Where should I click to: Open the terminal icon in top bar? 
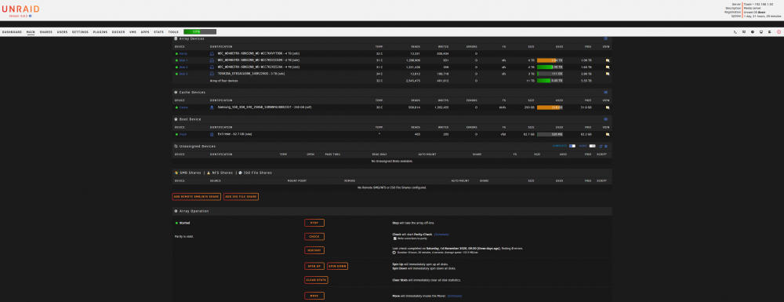[x=735, y=31]
